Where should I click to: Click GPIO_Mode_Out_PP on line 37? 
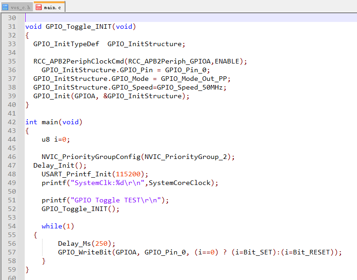coord(194,79)
